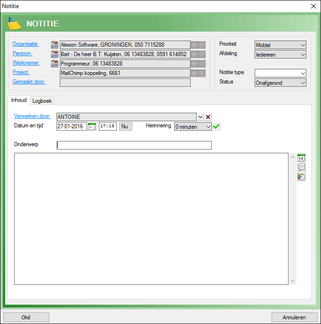
Task: Close the Notitie window
Action: (x=313, y=6)
